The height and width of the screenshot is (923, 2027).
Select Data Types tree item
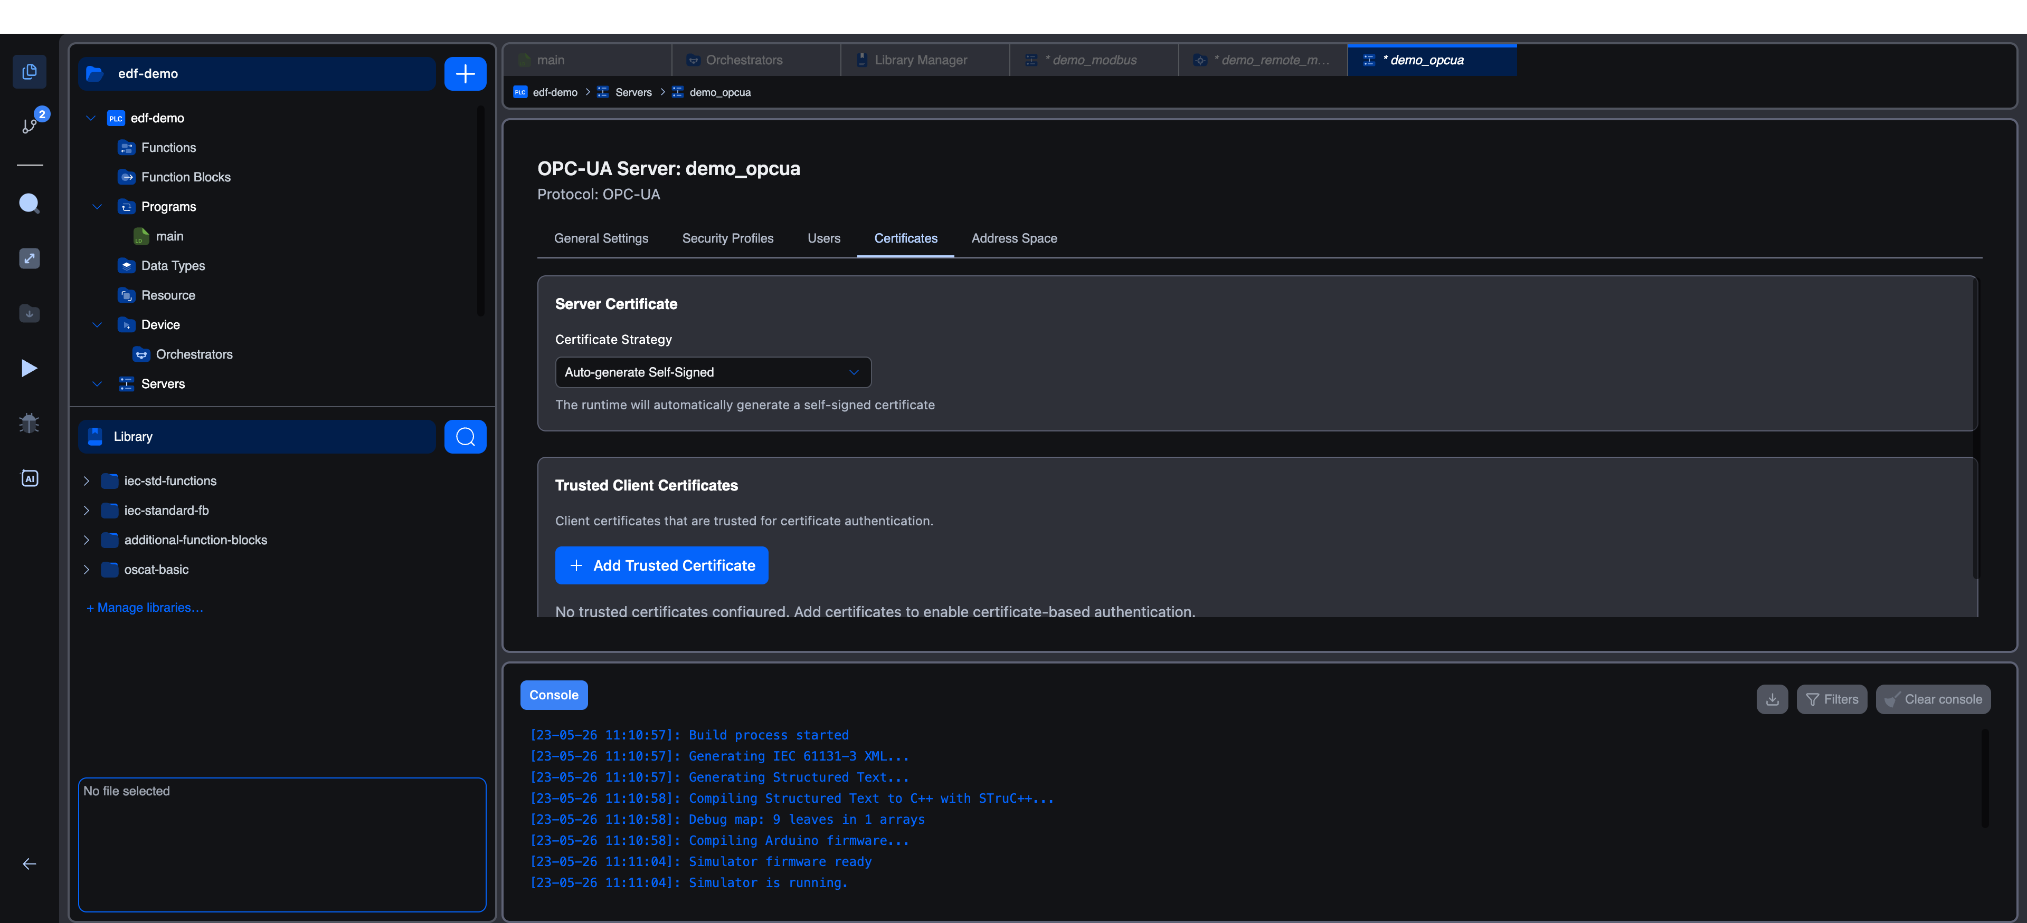point(173,266)
